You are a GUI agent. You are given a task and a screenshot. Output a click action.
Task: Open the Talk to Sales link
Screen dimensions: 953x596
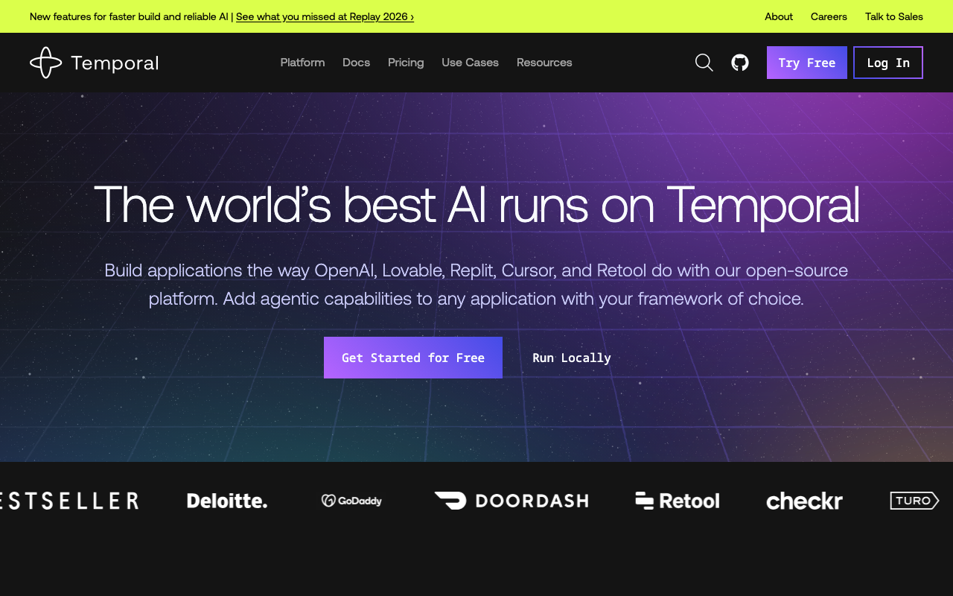pyautogui.click(x=894, y=16)
